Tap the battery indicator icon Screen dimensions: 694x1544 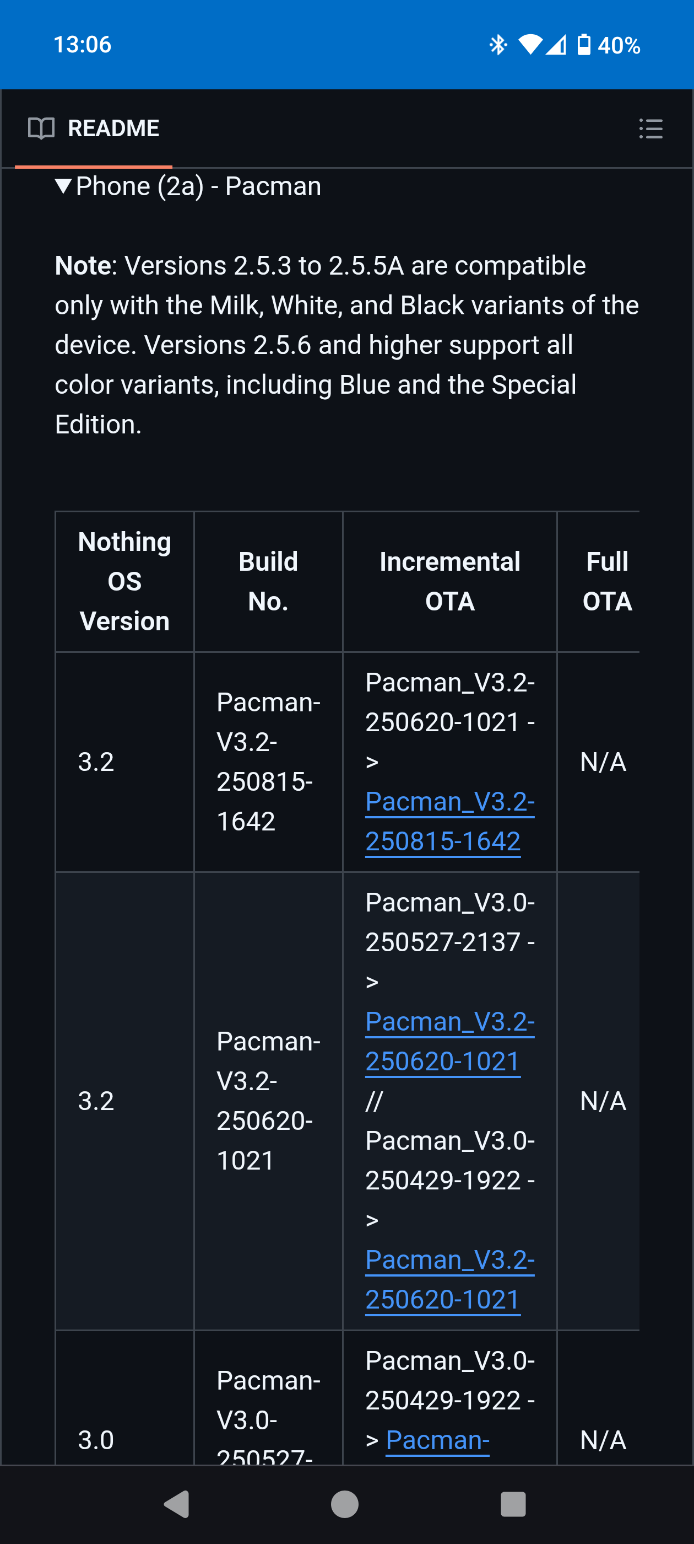click(x=583, y=45)
